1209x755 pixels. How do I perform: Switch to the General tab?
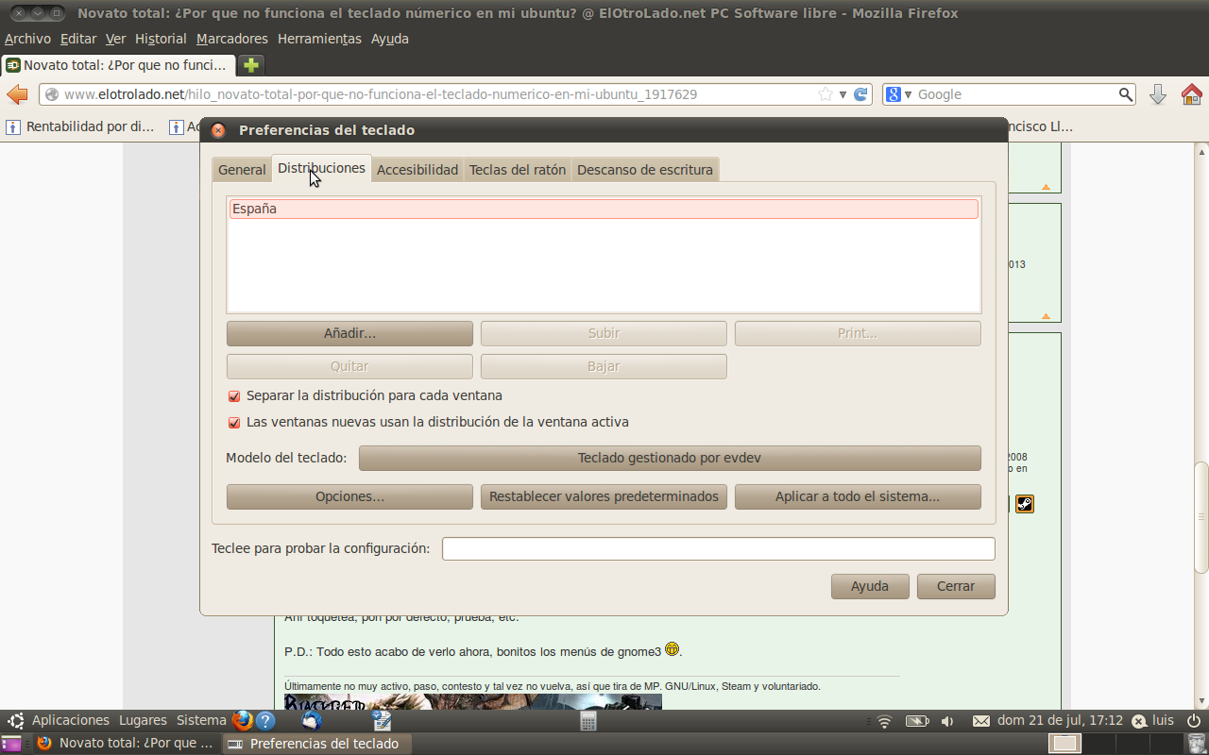[x=242, y=170]
